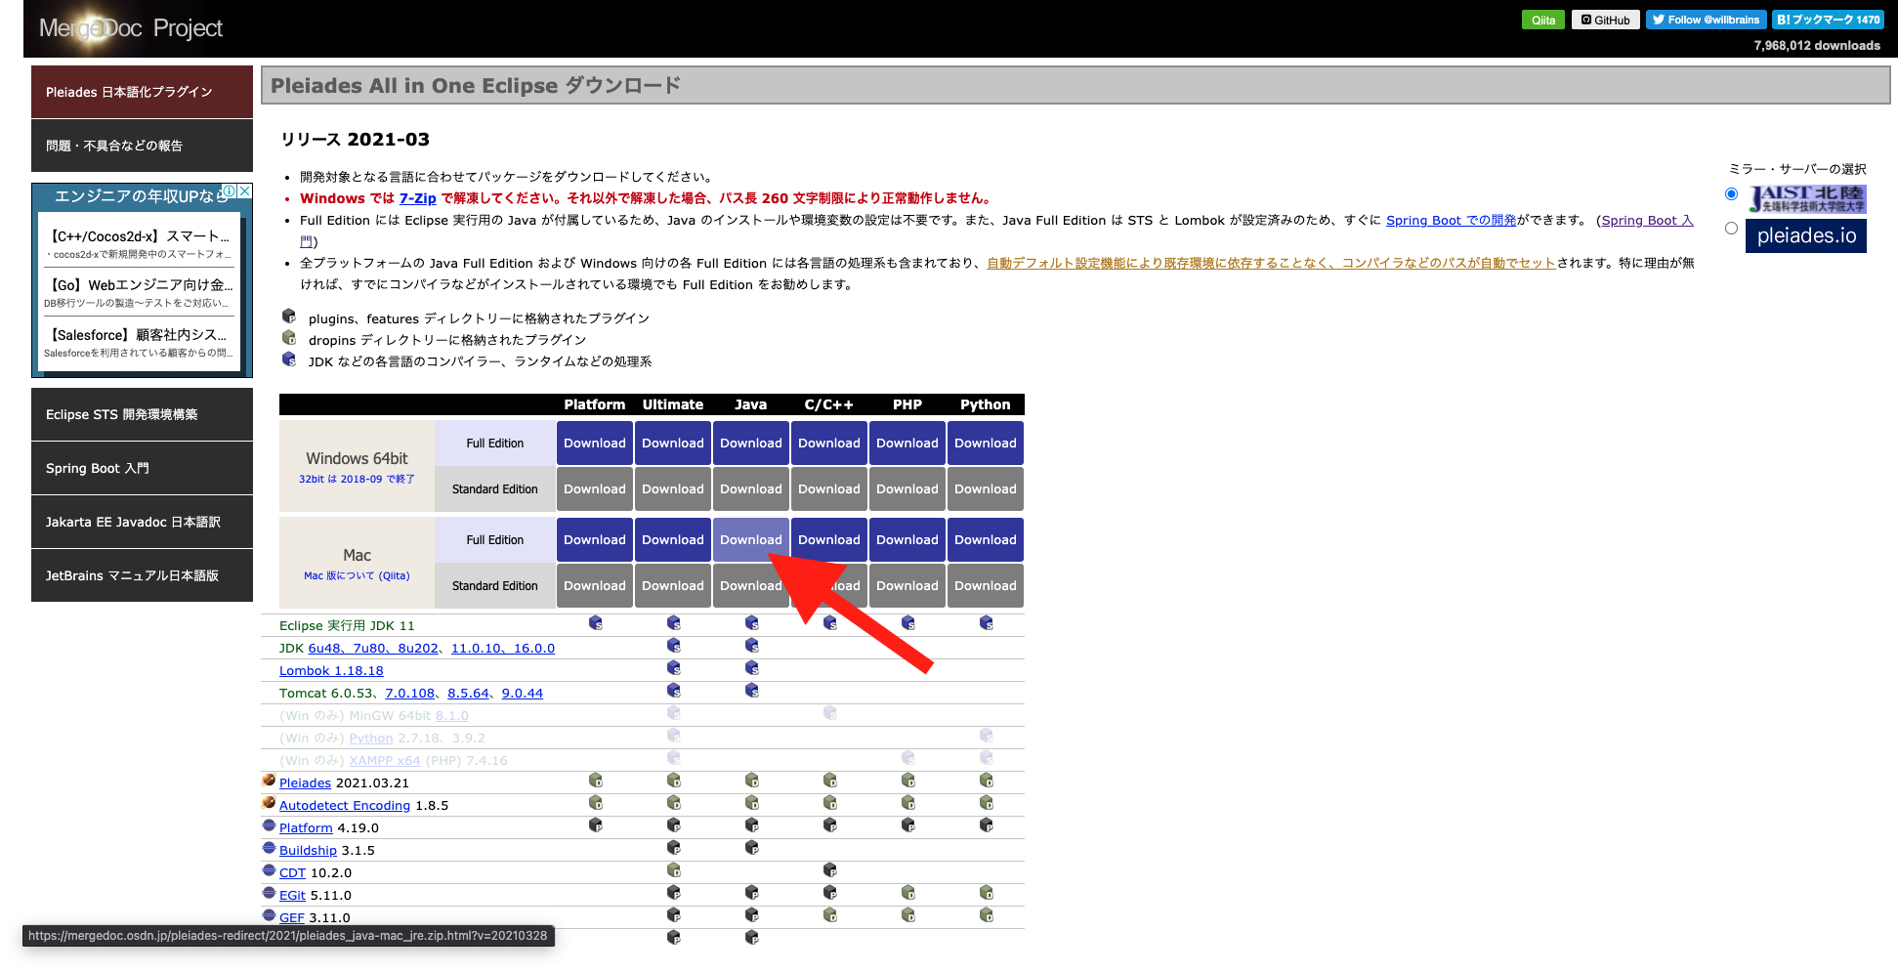
Task: Click the B! ブックマーク button
Action: tap(1829, 20)
